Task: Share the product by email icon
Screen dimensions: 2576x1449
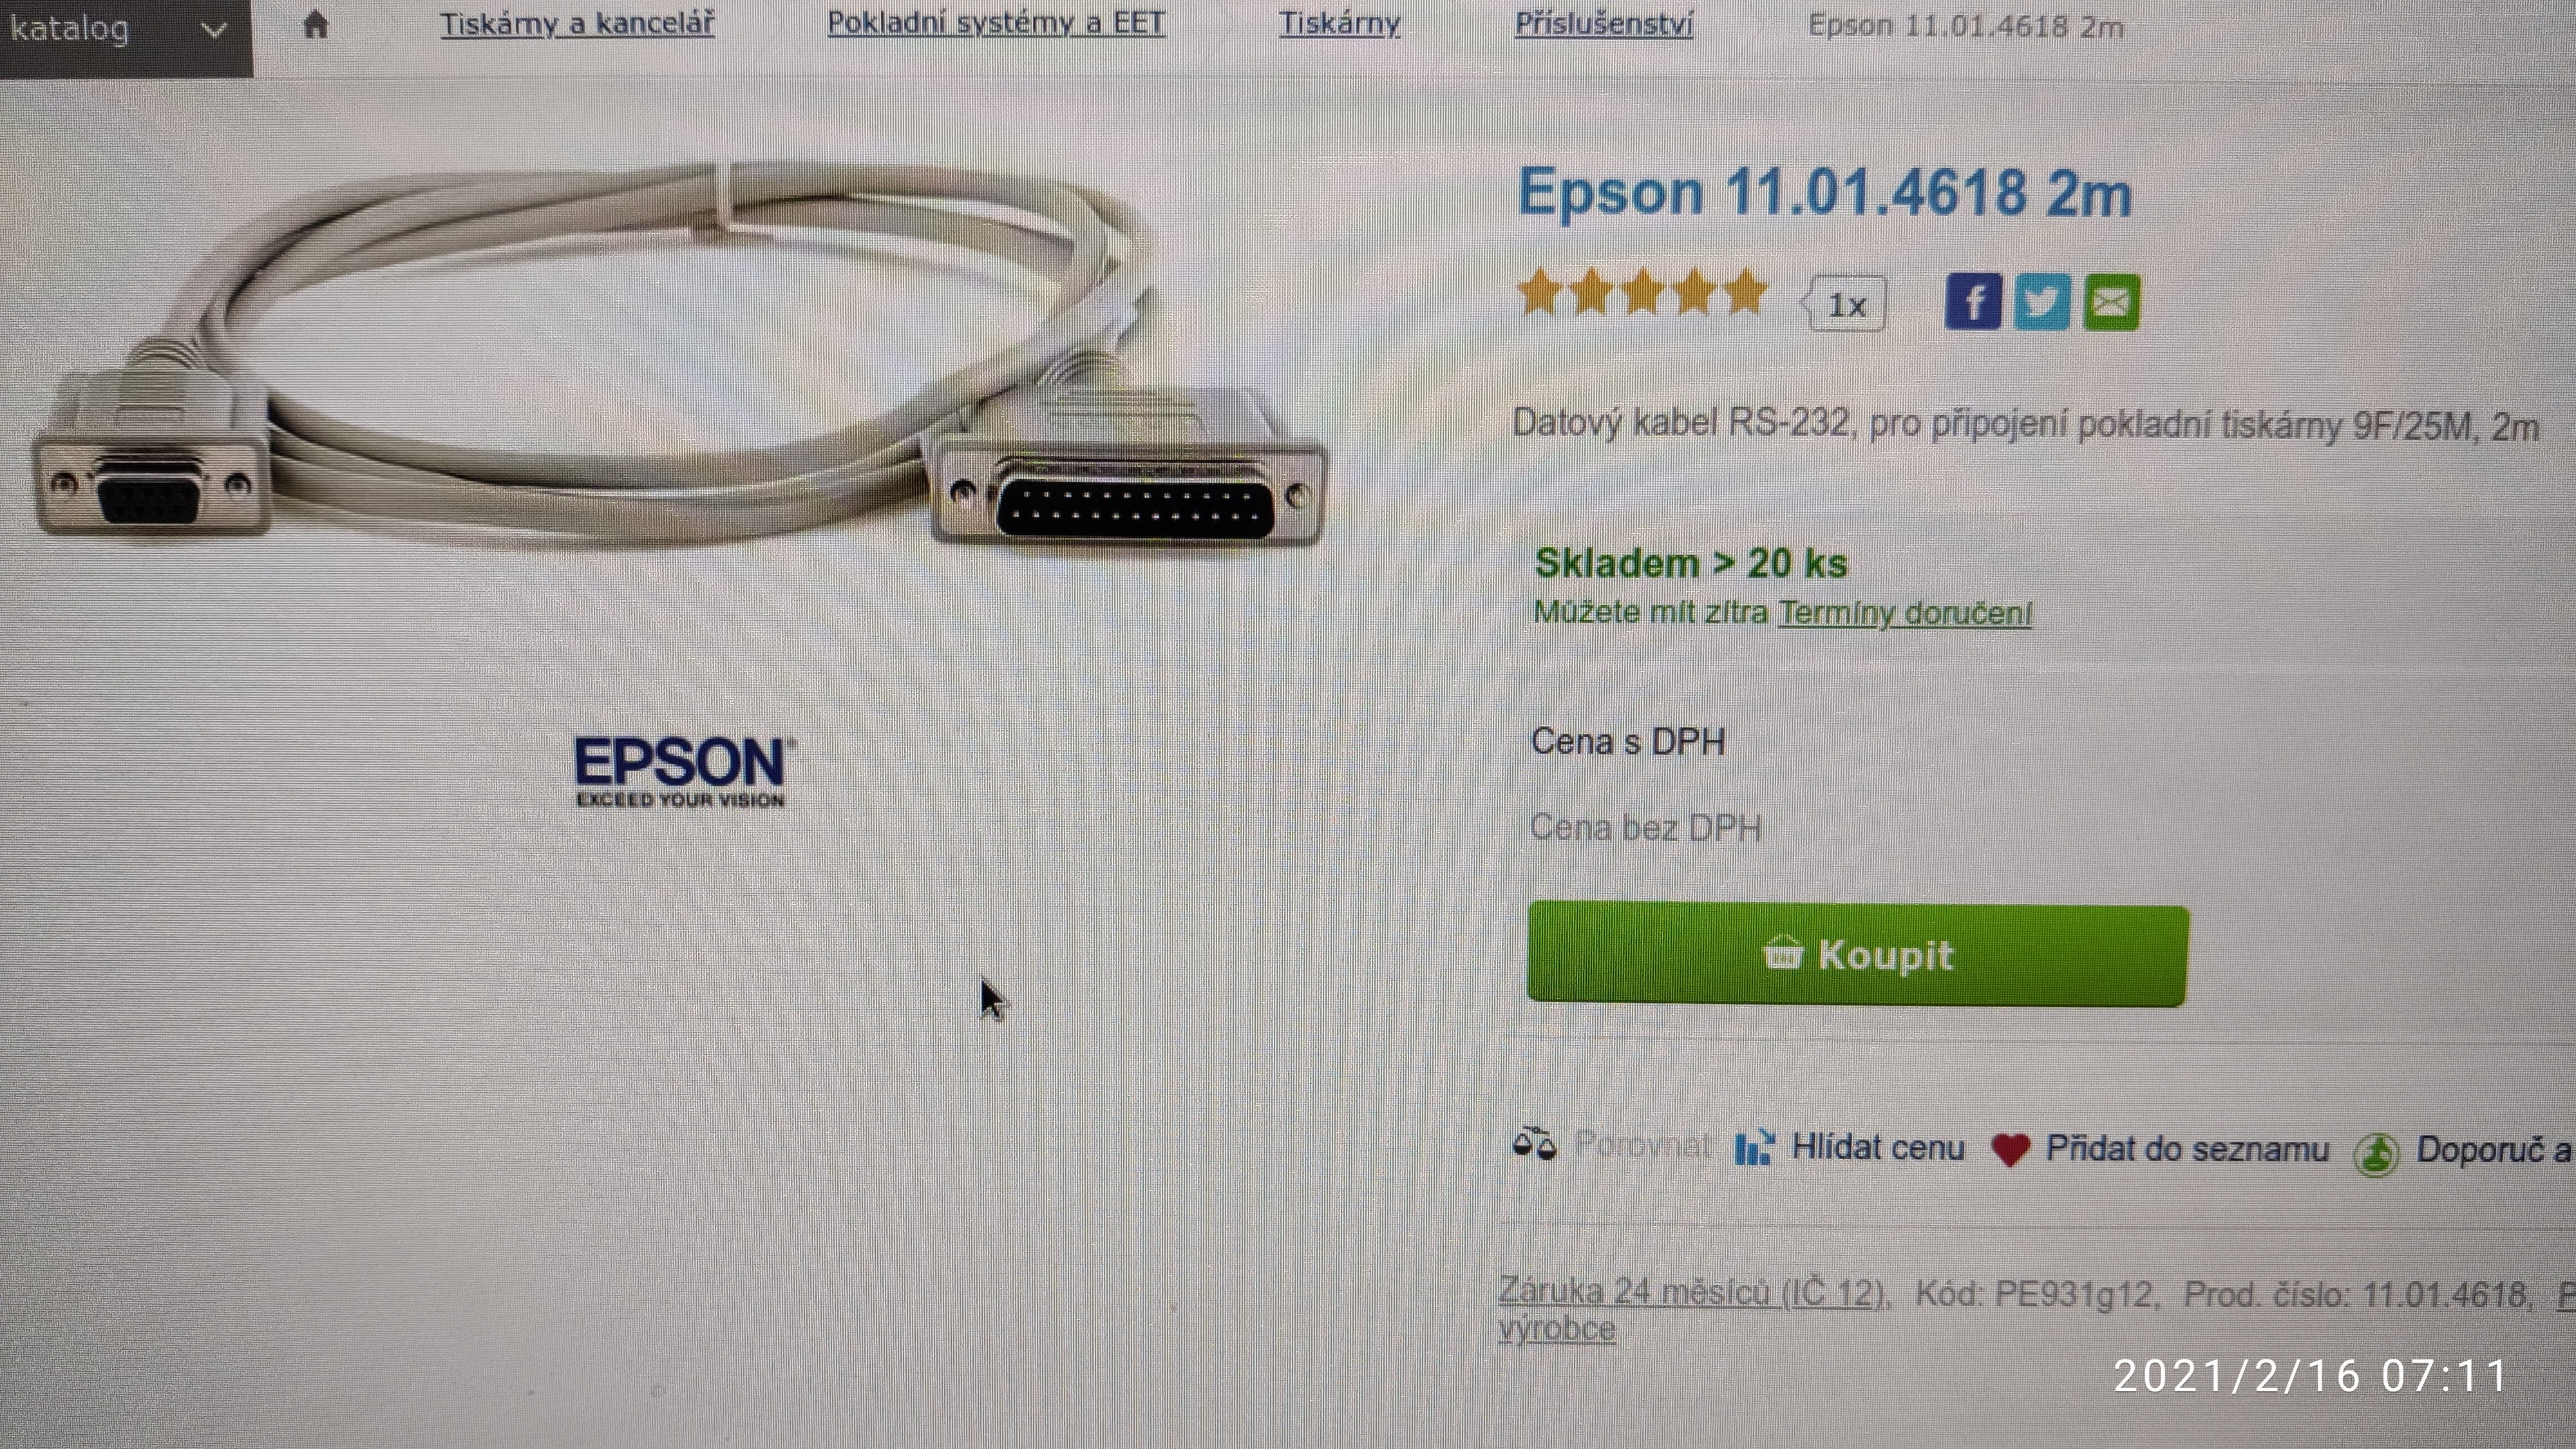Action: pos(2111,302)
